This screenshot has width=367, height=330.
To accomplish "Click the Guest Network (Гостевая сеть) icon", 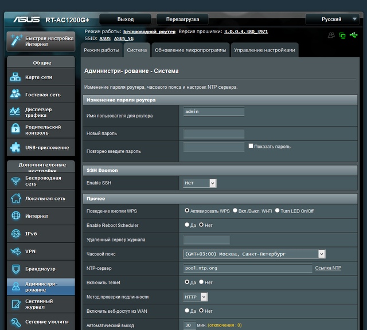I will coord(15,95).
